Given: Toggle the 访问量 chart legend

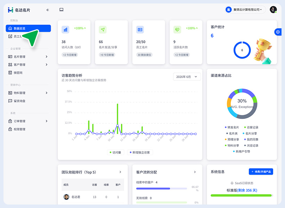Looking at the screenshot, I should (116, 153).
